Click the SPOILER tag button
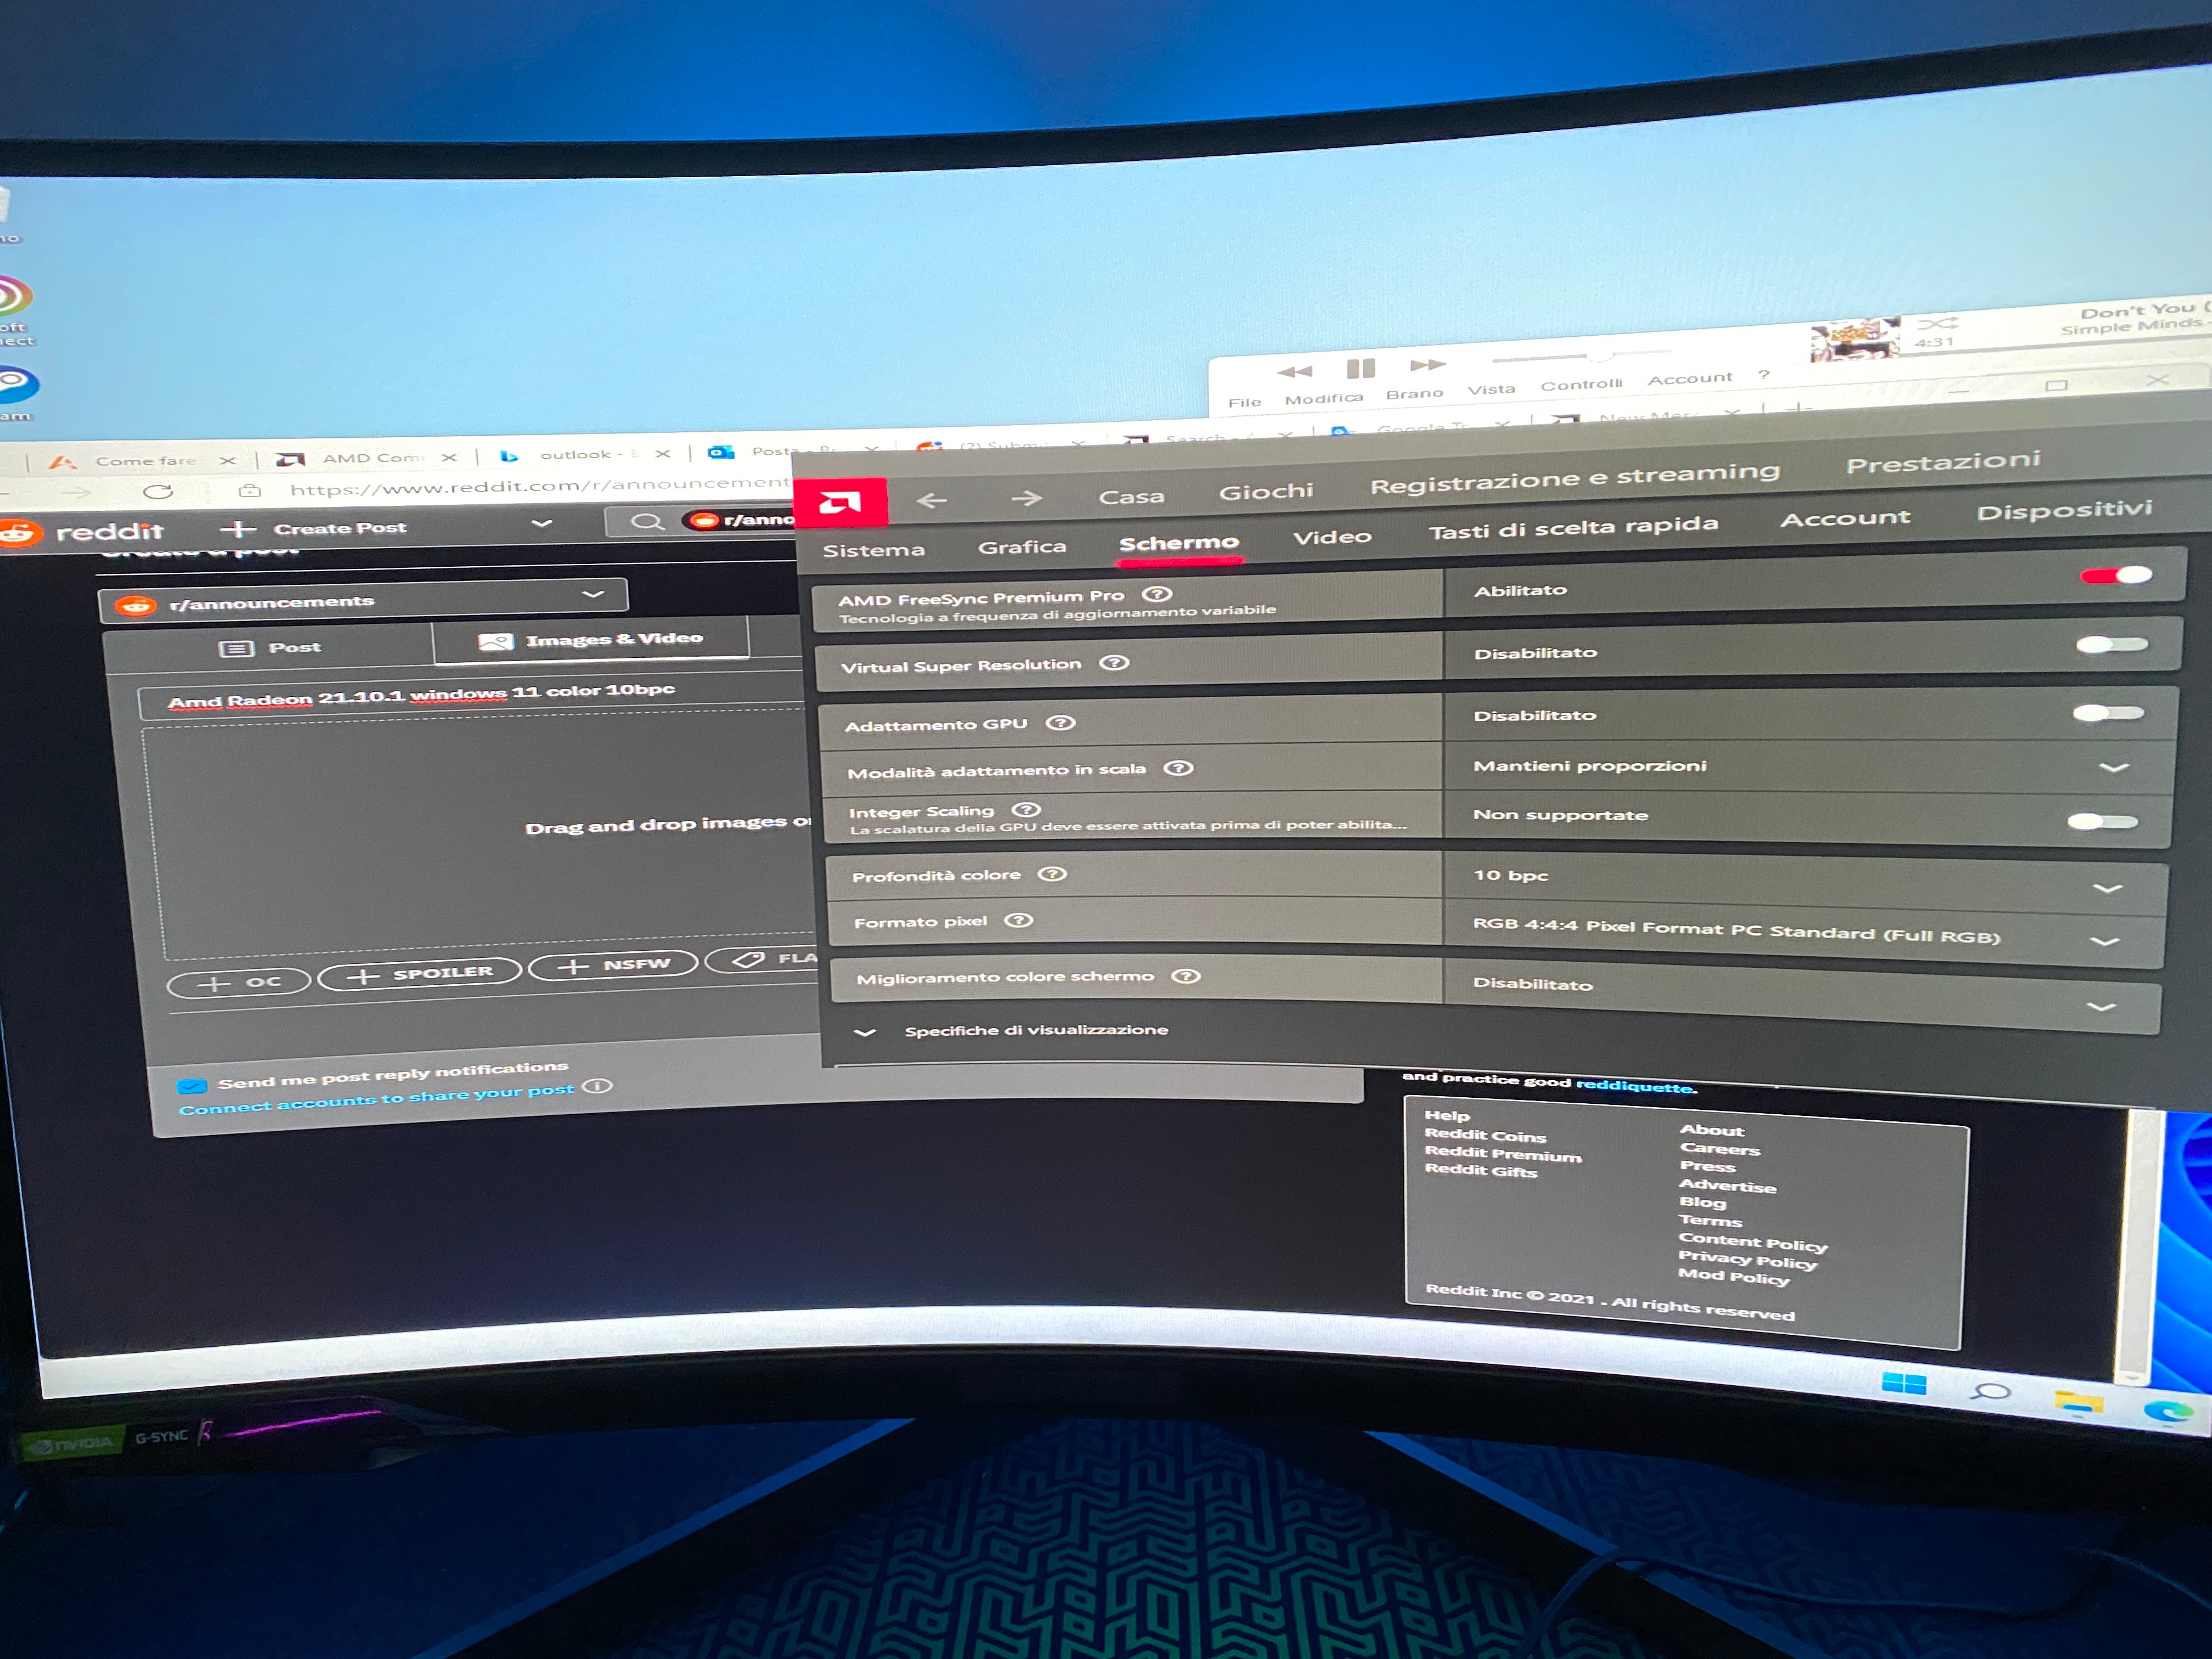Viewport: 2212px width, 1659px height. tap(420, 974)
